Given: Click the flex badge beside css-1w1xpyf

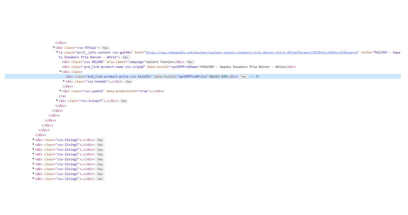Looking at the screenshot, I should tap(124, 101).
